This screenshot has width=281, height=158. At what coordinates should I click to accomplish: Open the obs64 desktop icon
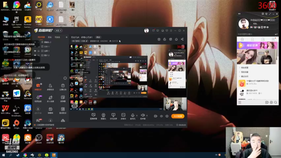39,139
